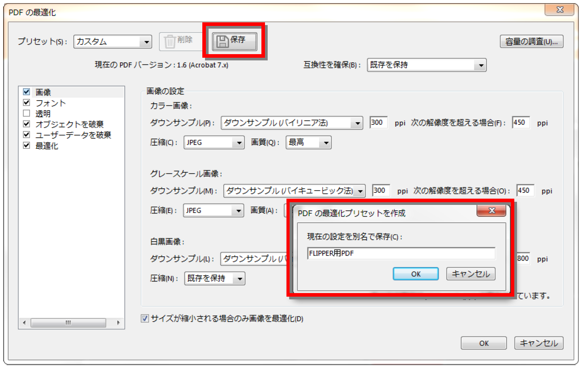
Task: Enable the 透明 checkbox
Action: (27, 114)
